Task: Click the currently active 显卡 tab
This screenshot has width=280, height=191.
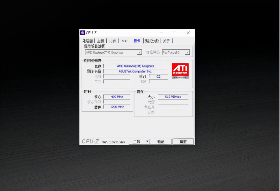Action: click(x=137, y=40)
